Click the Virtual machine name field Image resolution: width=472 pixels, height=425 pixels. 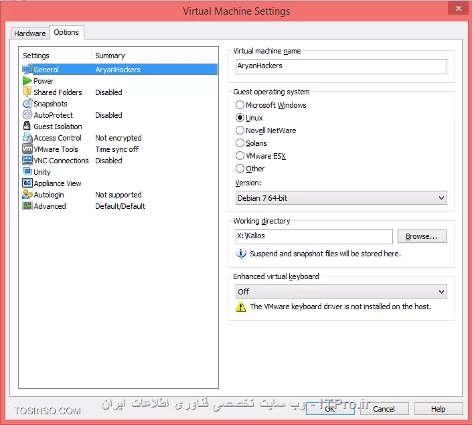[x=341, y=66]
